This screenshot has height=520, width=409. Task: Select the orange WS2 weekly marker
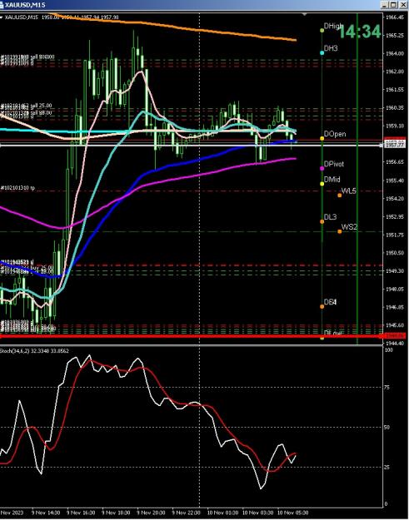point(339,231)
